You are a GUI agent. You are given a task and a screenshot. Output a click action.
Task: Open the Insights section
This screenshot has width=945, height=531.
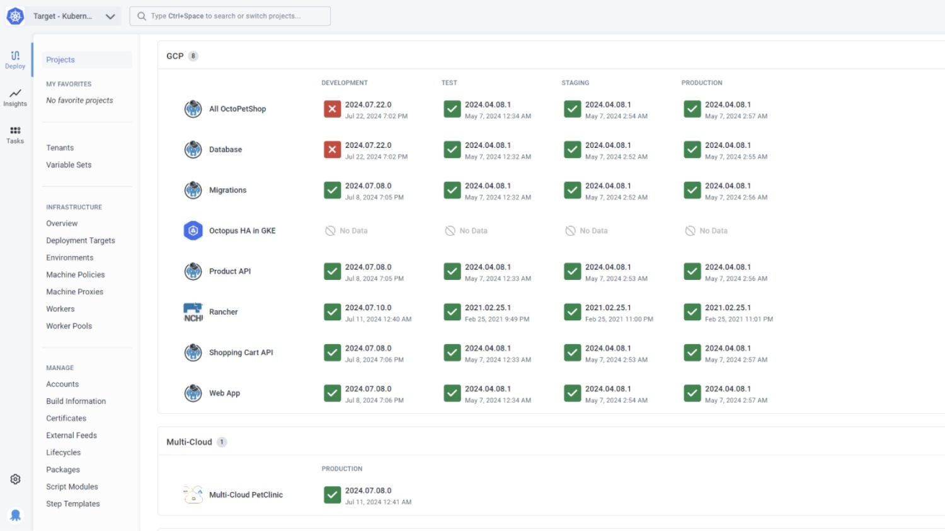click(15, 98)
